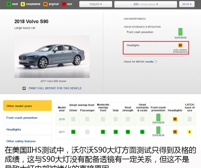Click the Roof strength column header

pyautogui.click(x=128, y=109)
